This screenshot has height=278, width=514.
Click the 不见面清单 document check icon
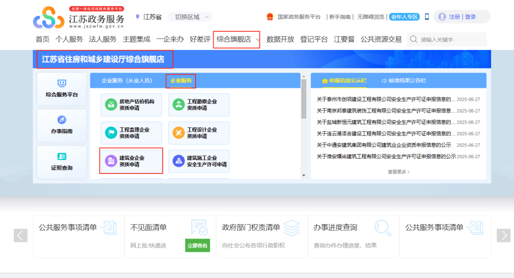[199, 228]
